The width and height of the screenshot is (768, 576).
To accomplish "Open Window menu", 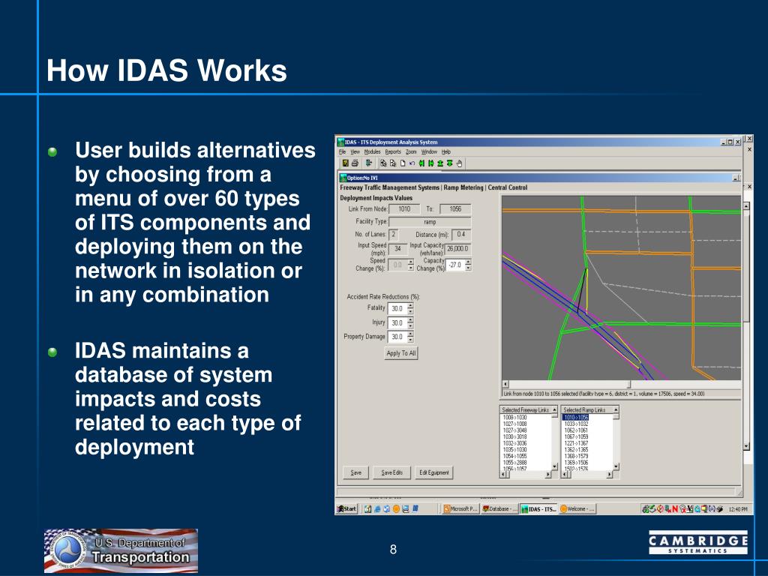I will pyautogui.click(x=429, y=151).
